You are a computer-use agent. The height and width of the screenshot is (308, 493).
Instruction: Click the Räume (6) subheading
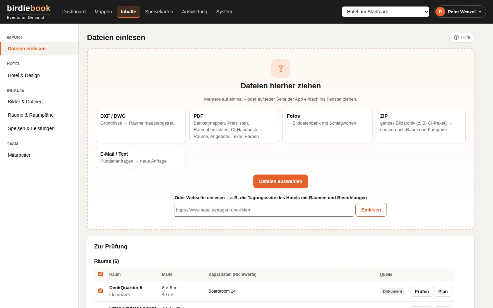tap(106, 261)
